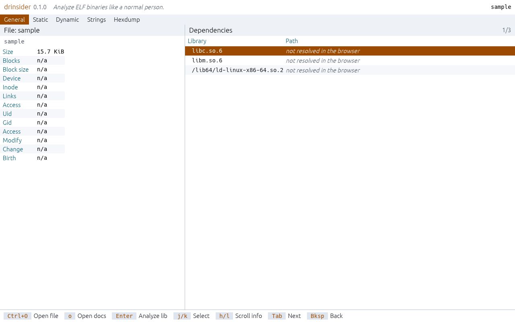
Task: Click the Bksp Back shortcut
Action: pyautogui.click(x=325, y=316)
